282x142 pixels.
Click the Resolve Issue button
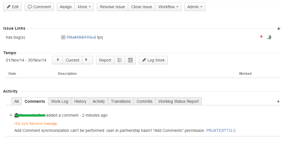coord(112,7)
